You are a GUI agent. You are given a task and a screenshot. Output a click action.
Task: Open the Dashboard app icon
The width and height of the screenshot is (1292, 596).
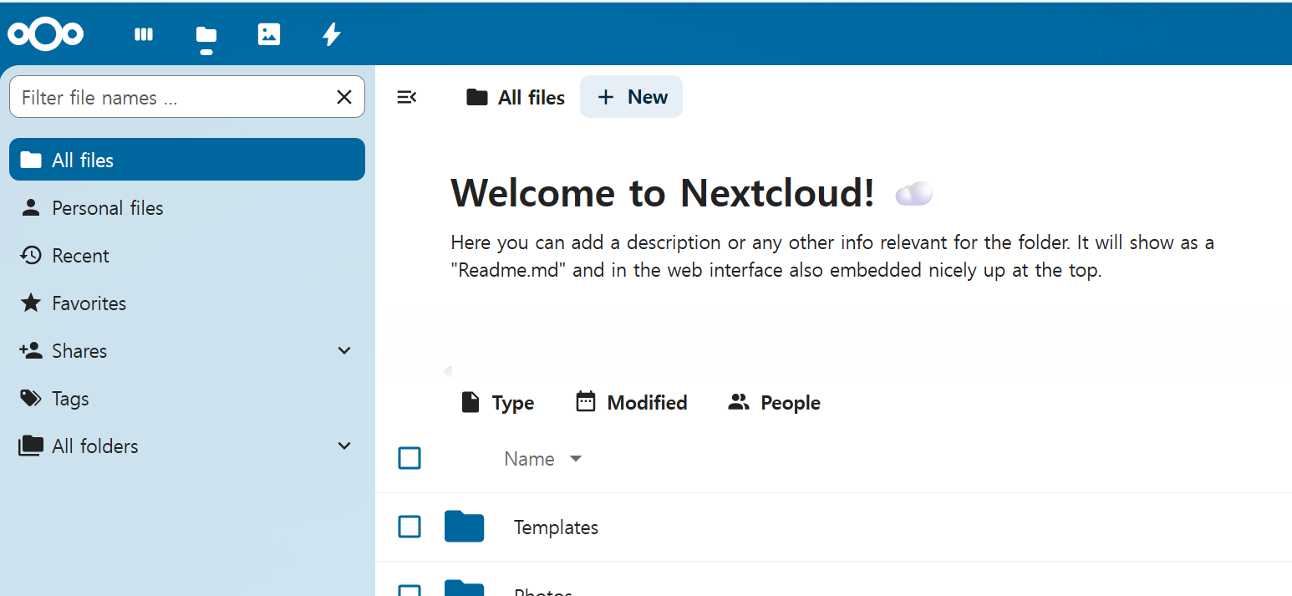pyautogui.click(x=144, y=34)
